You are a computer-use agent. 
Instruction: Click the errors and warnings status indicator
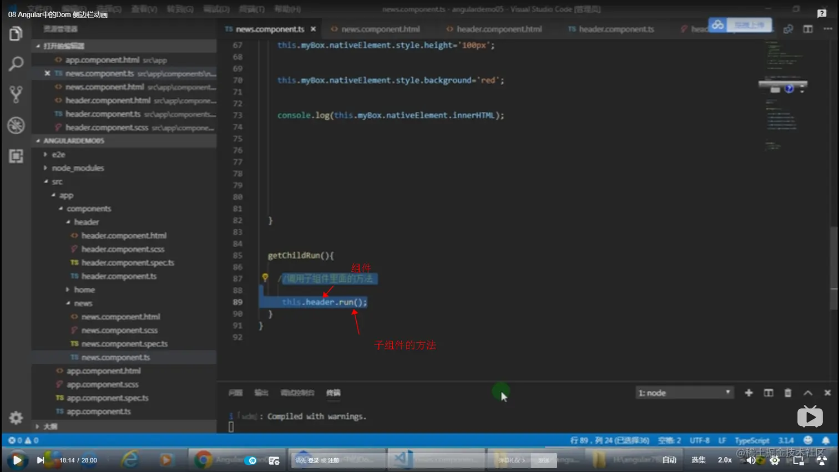point(23,440)
